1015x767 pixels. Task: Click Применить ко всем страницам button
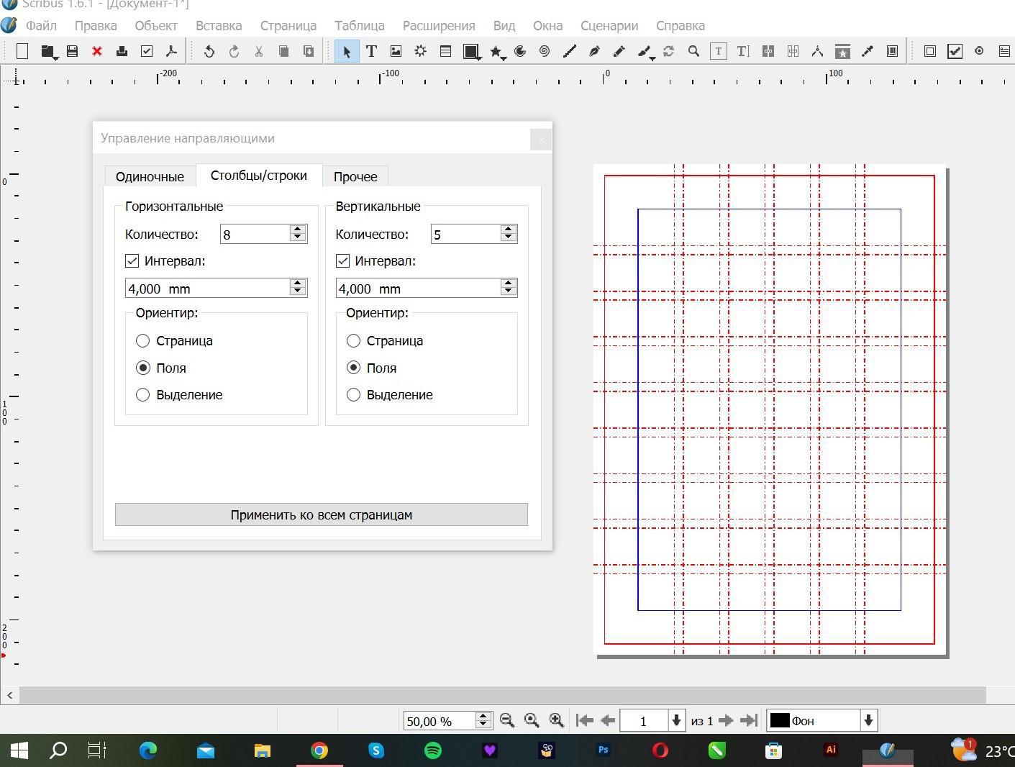[x=321, y=514]
